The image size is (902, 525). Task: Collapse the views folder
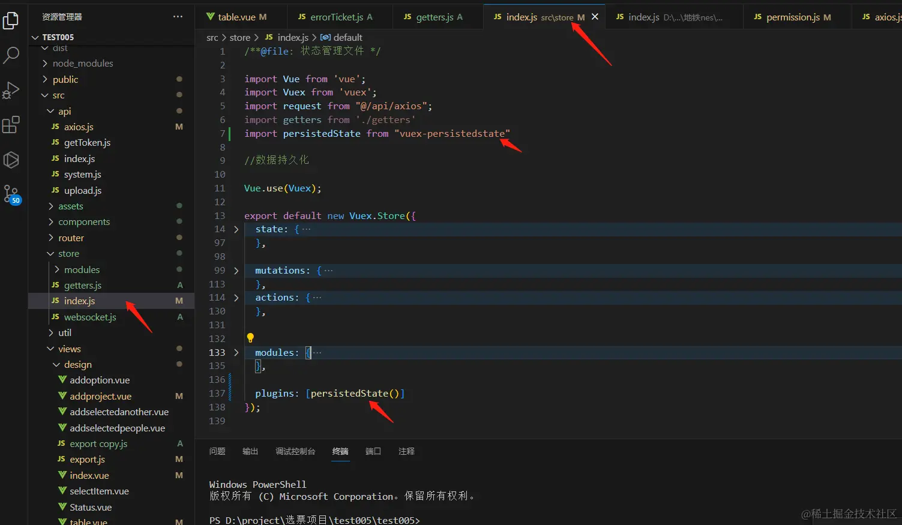coord(50,349)
